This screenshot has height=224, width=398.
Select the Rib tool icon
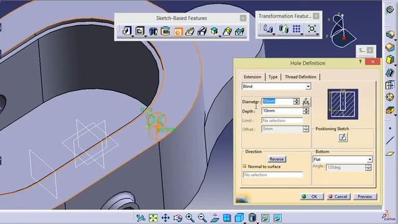190,32
